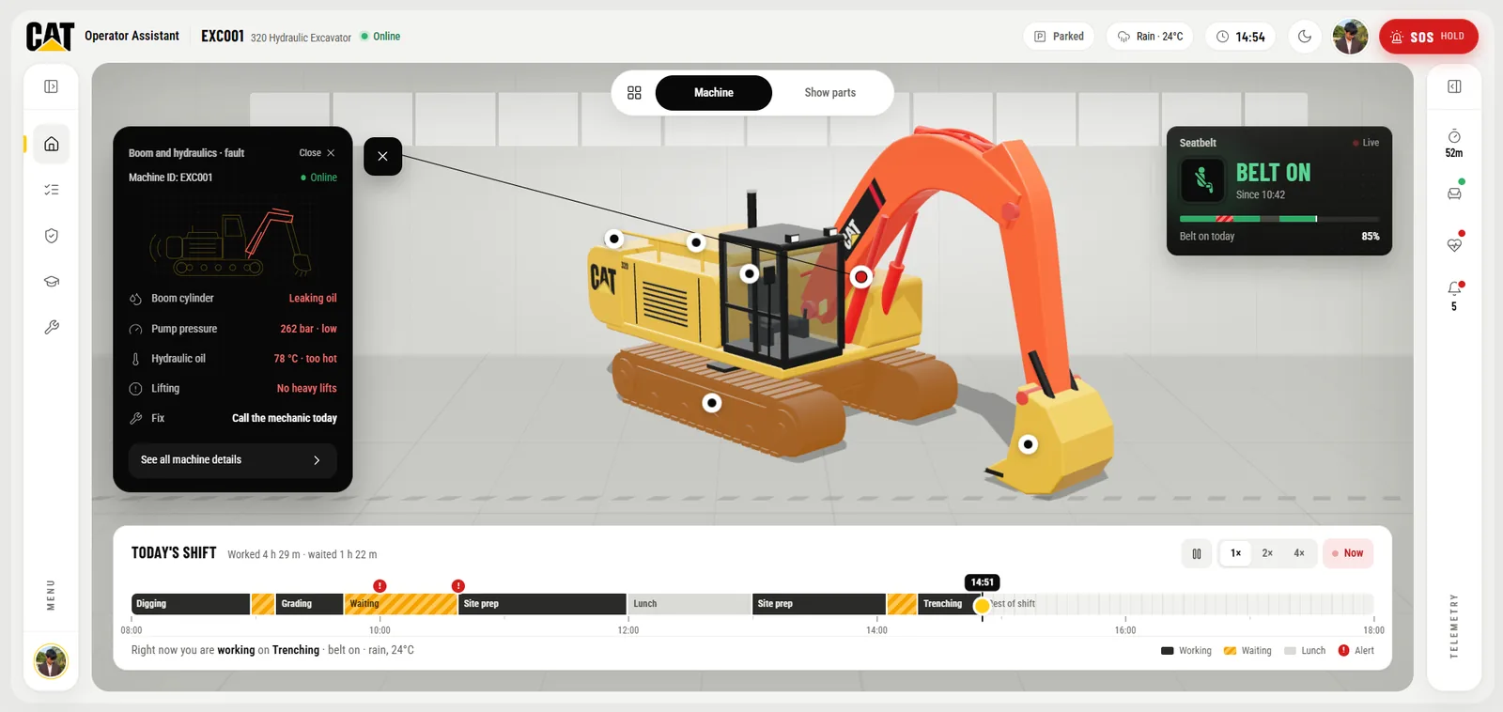Click the 14:54 clock chip
The height and width of the screenshot is (712, 1503).
1241,37
